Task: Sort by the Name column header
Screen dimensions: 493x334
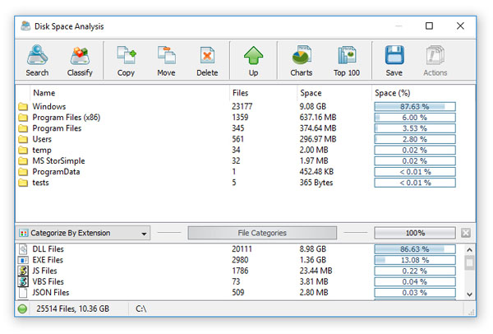Action: click(44, 93)
